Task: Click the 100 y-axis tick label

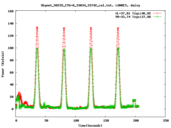Action: pyautogui.click(x=11, y=48)
